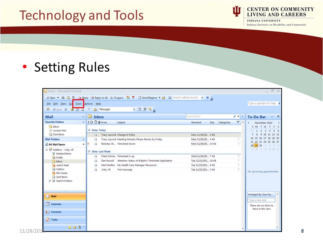This screenshot has width=323, height=242.
Task: Click the Print icon in the toolbar
Action: (x=63, y=97)
